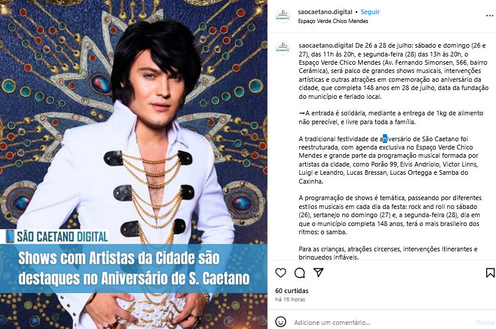Image resolution: width=496 pixels, height=329 pixels.
Task: Share post via paper plane icon
Action: pos(318,272)
